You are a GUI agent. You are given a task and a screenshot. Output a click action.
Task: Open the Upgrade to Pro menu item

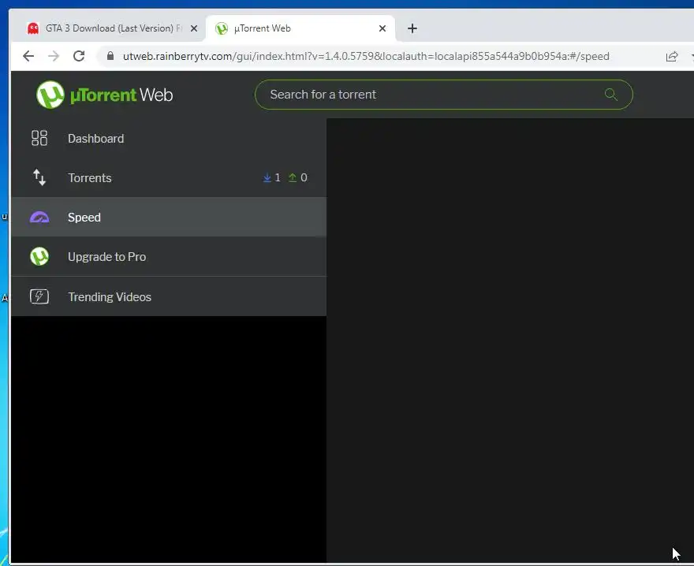169,257
